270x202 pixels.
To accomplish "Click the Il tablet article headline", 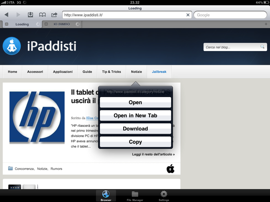I will 84,97.
